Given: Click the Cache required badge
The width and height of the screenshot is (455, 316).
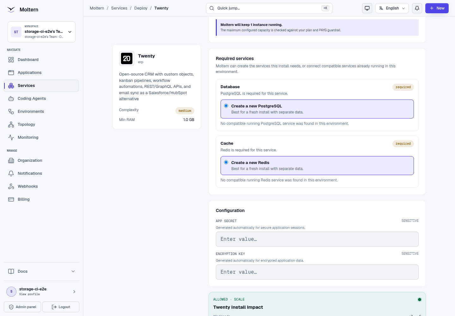Looking at the screenshot, I should coord(403,144).
